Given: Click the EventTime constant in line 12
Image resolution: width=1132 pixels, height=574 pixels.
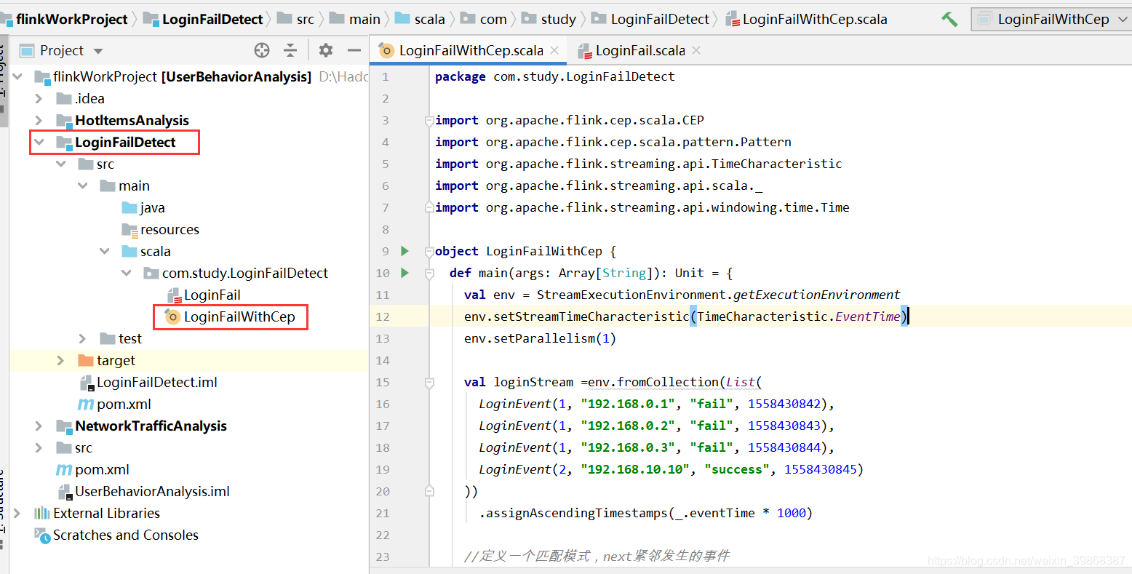Looking at the screenshot, I should pyautogui.click(x=867, y=316).
